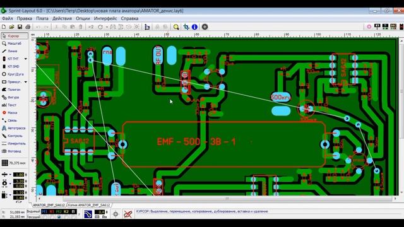Open file using the folder toolbar icon
The width and height of the screenshot is (404, 227).
coord(11,26)
